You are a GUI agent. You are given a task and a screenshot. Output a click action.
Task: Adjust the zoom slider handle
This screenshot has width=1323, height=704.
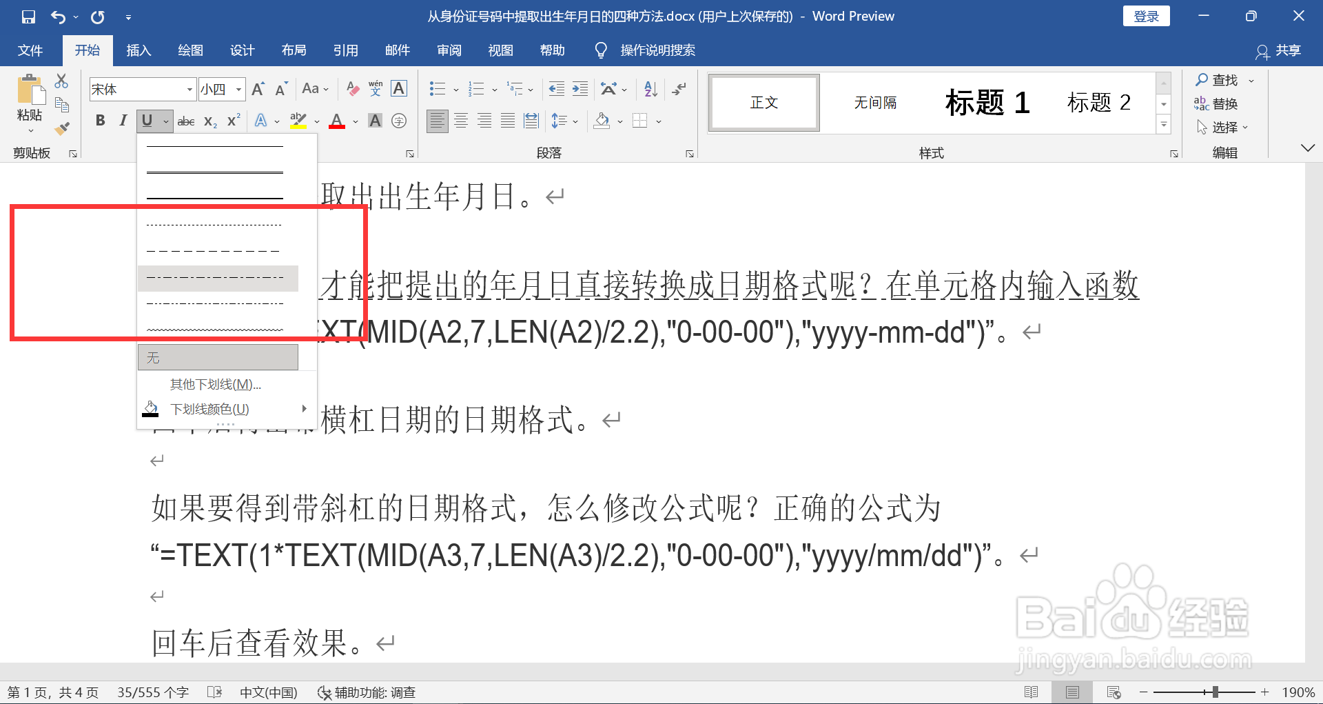(x=1216, y=692)
